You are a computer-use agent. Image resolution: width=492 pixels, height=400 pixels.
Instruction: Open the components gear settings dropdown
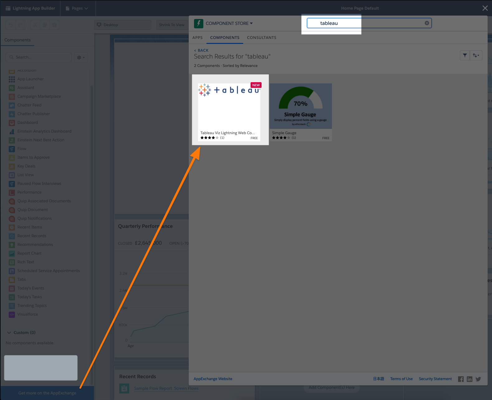point(81,57)
